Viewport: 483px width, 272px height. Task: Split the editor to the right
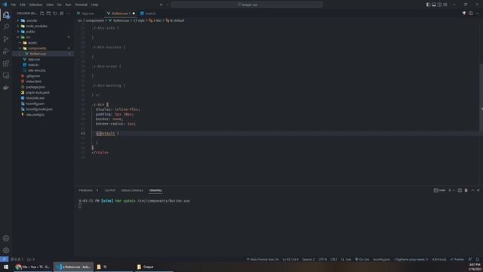(x=471, y=14)
